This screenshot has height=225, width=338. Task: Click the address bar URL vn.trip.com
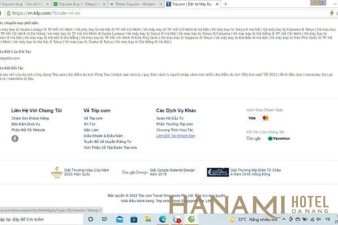46,13
